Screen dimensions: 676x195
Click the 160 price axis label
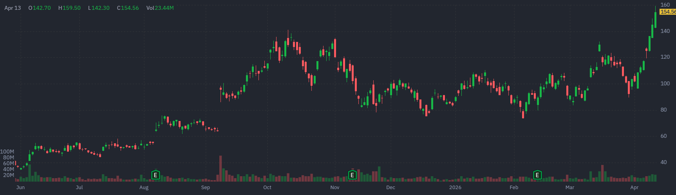(x=665, y=5)
